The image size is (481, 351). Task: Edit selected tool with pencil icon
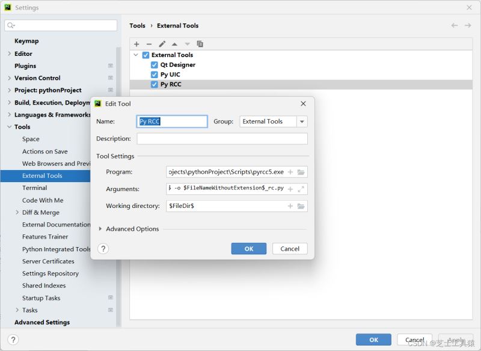pos(162,44)
